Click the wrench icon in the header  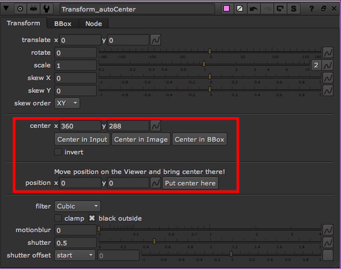point(46,9)
